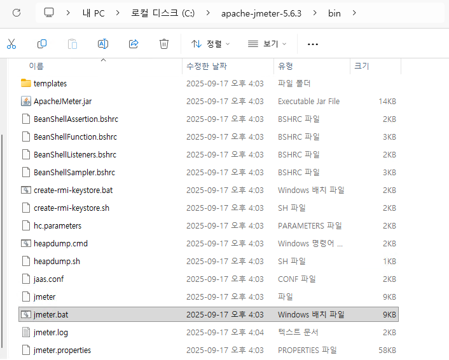Click the Cut scissors icon
Screen dimensions: 449x360
pos(11,44)
